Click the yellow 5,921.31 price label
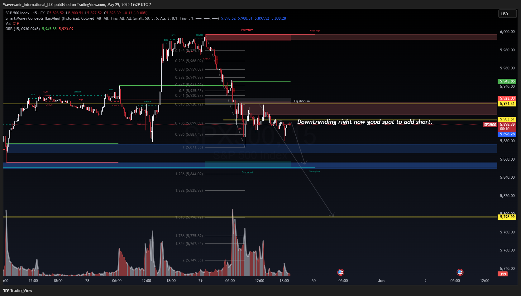The width and height of the screenshot is (521, 296). point(507,104)
